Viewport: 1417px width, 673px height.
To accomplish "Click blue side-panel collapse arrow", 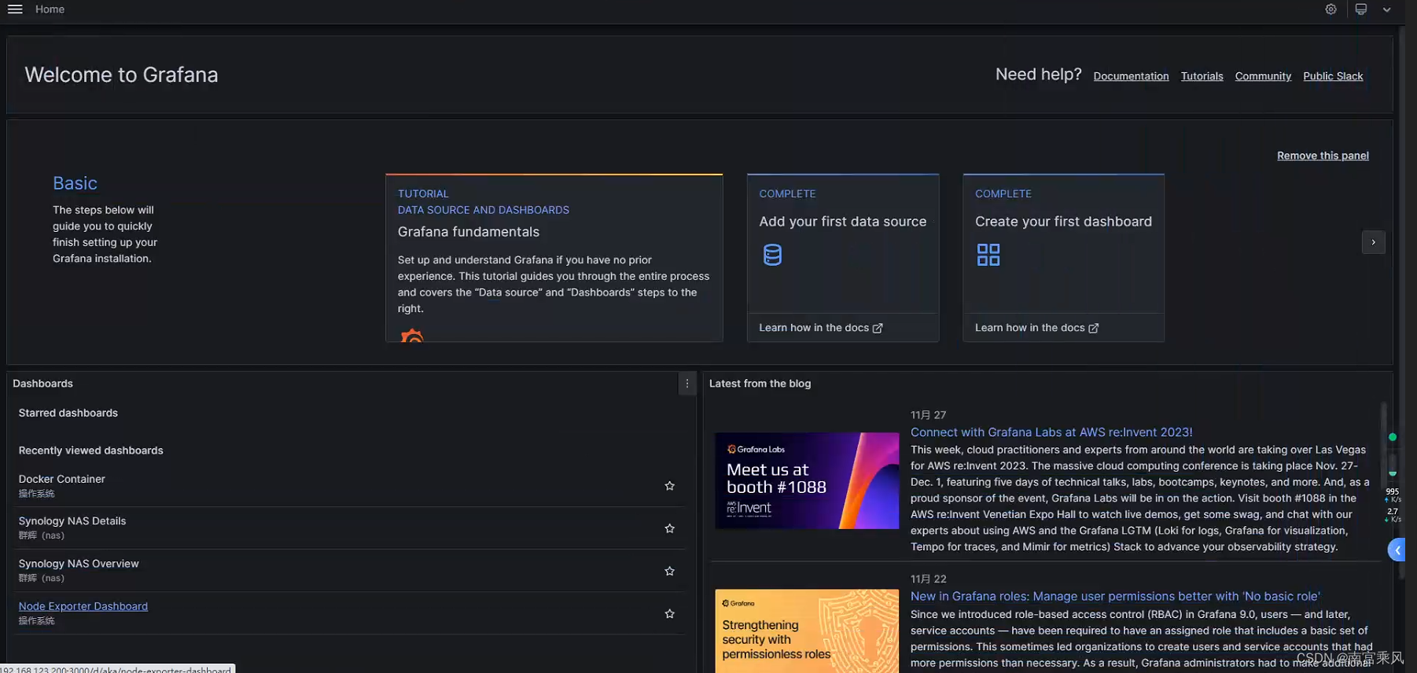I will [1397, 550].
